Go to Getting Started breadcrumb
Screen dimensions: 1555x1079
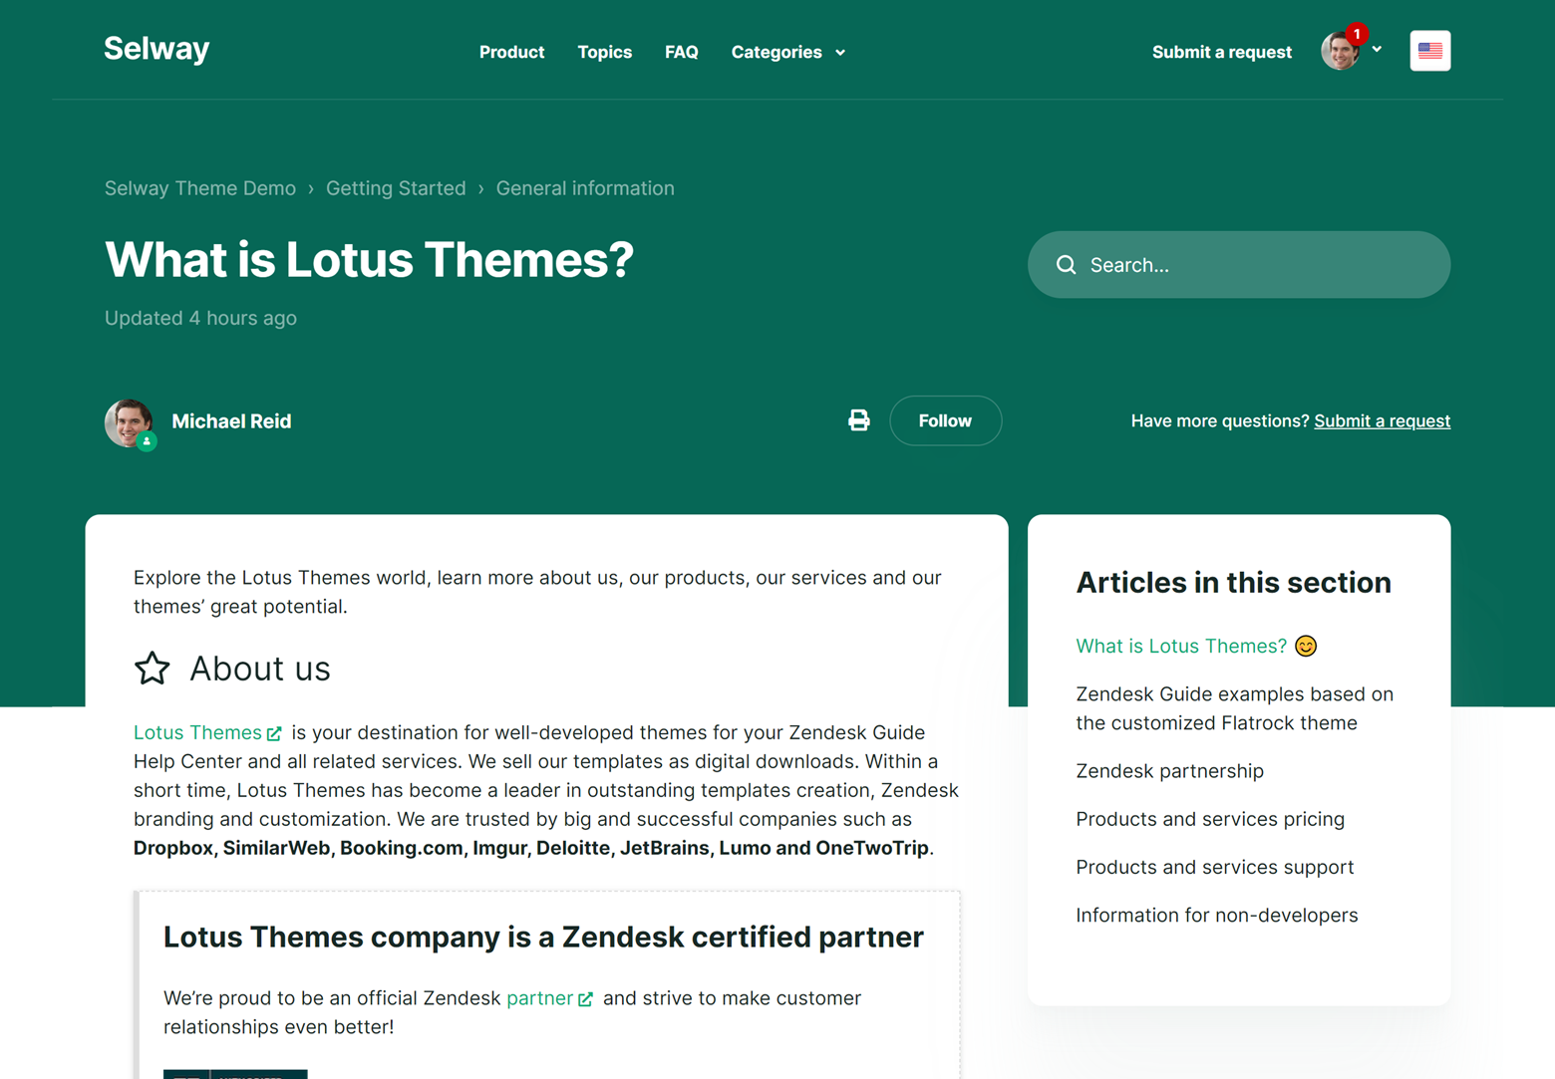coord(396,188)
